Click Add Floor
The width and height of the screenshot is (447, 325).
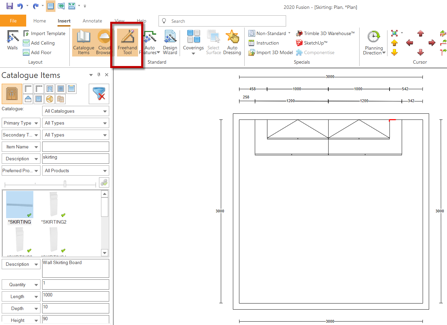click(37, 52)
